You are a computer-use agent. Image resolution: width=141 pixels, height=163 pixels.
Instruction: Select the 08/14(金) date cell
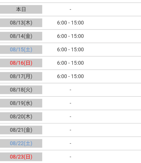pyautogui.click(x=21, y=36)
